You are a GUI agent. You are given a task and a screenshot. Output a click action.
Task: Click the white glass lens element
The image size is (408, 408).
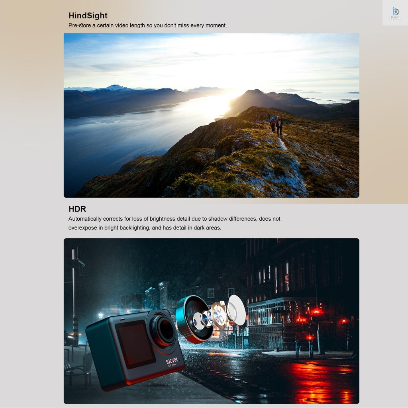(237, 310)
